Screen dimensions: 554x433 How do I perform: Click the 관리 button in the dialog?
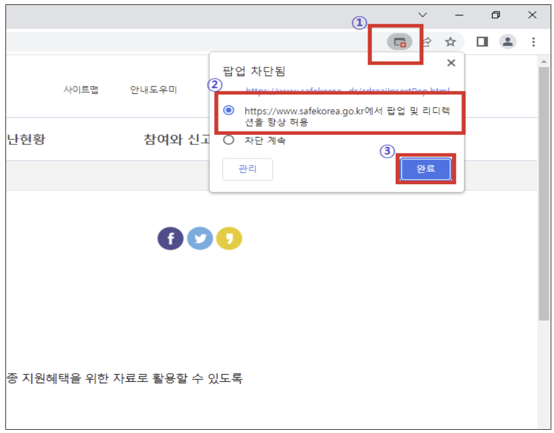[247, 169]
